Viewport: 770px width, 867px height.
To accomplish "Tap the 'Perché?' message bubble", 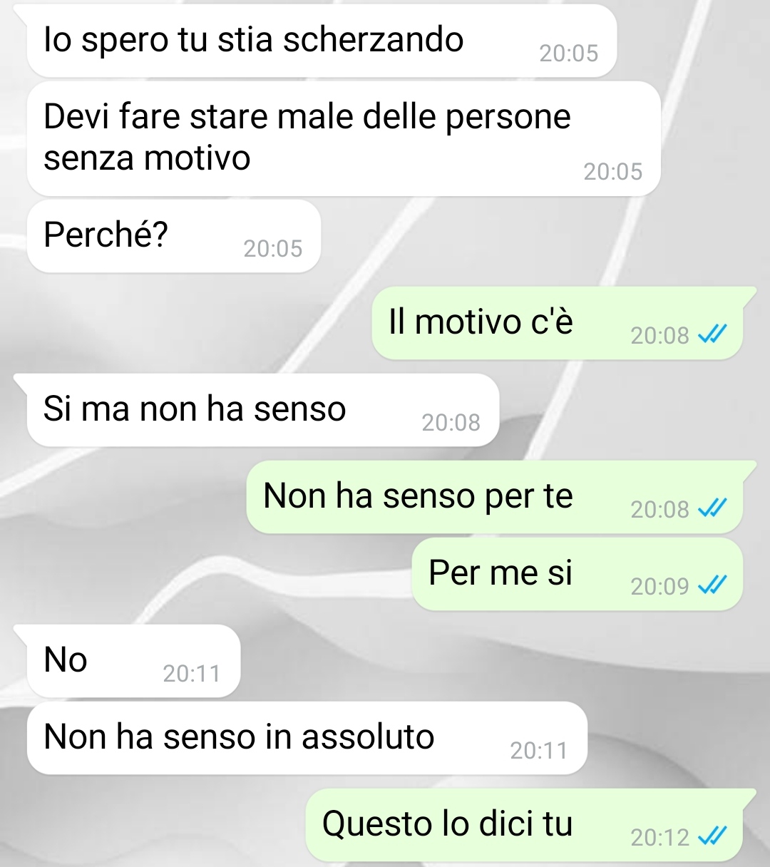I will click(x=174, y=236).
